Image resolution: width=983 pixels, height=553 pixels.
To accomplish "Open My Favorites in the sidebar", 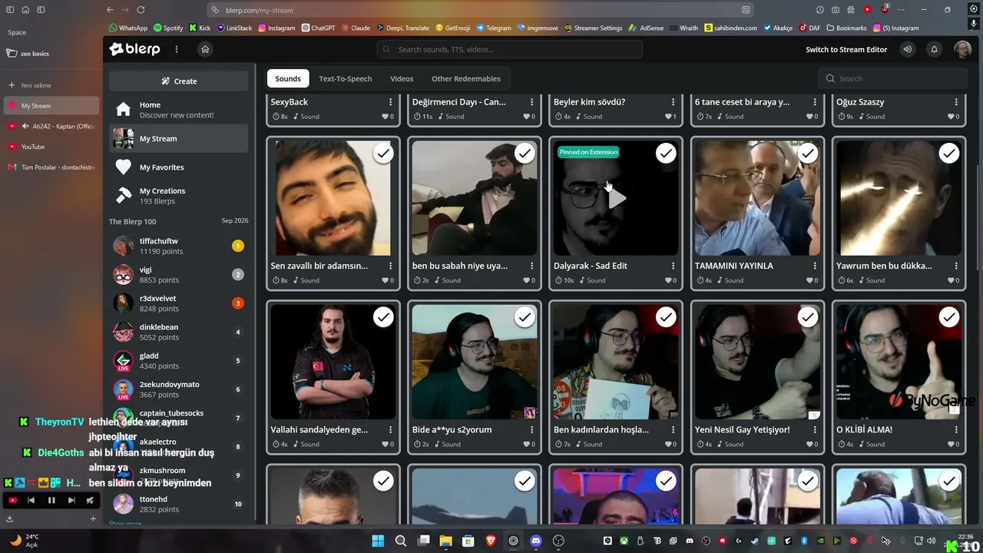I will click(x=178, y=167).
